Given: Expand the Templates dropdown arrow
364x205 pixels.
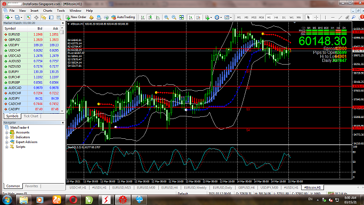Looking at the screenshot, I should pyautogui.click(x=231, y=18).
